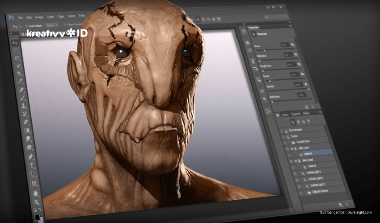Viewport: 380px width, 223px height.
Task: Collapse the alien_eyes tree group
Action: point(291,148)
